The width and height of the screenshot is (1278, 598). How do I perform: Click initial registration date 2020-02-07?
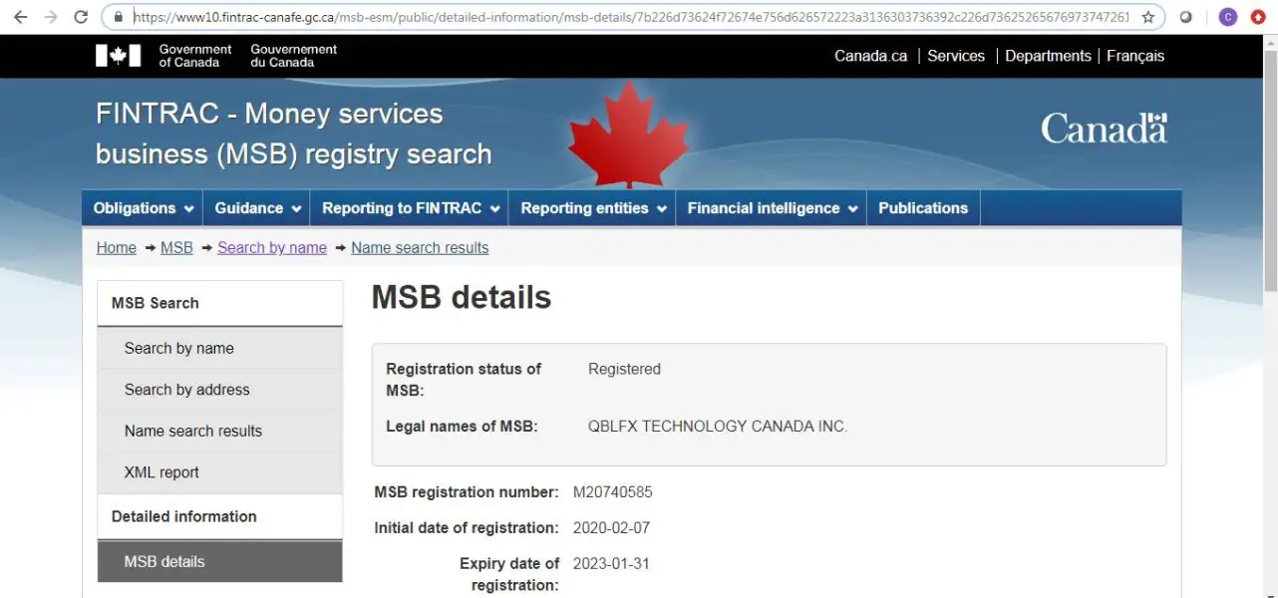(609, 528)
